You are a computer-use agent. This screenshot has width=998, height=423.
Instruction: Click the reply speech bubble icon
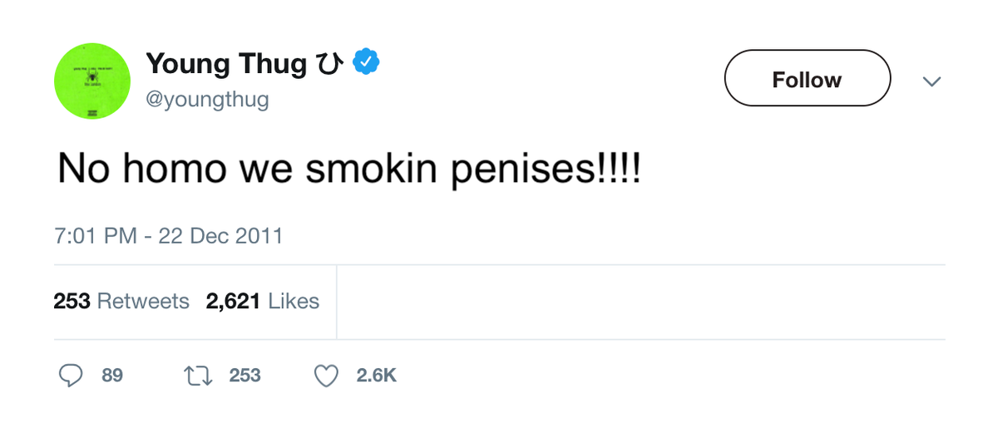[72, 376]
